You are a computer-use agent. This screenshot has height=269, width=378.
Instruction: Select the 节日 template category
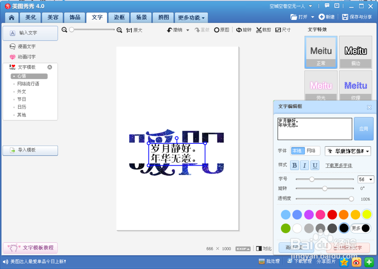(x=22, y=99)
